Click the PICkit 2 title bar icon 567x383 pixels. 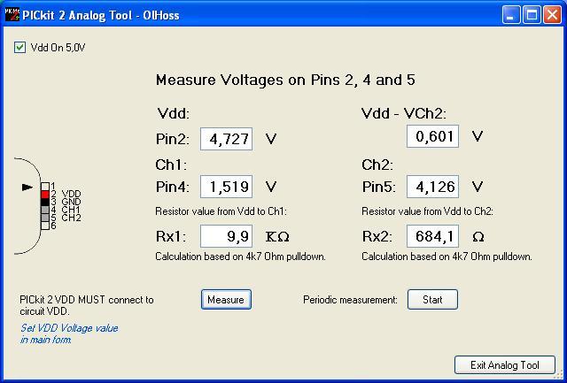coord(12,15)
